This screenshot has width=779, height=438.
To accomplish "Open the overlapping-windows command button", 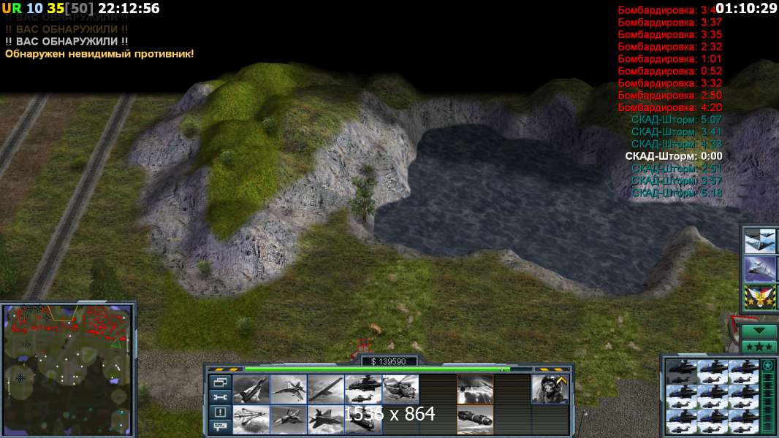I will [x=220, y=383].
